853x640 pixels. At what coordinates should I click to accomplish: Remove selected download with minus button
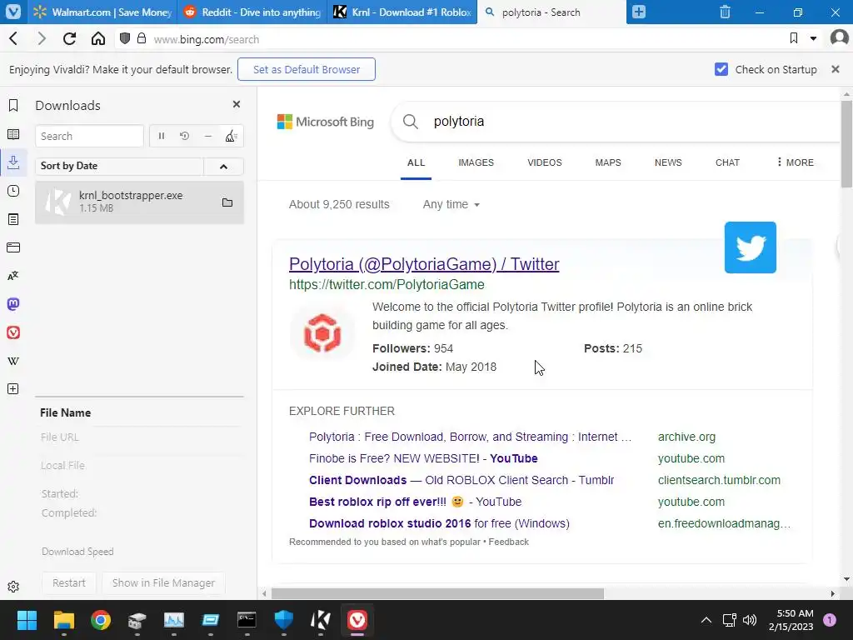[x=207, y=136]
